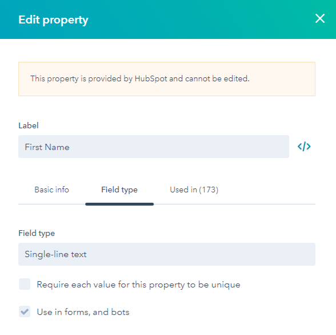The height and width of the screenshot is (335, 336).
Task: Click the First Name label input field
Action: pyautogui.click(x=154, y=147)
